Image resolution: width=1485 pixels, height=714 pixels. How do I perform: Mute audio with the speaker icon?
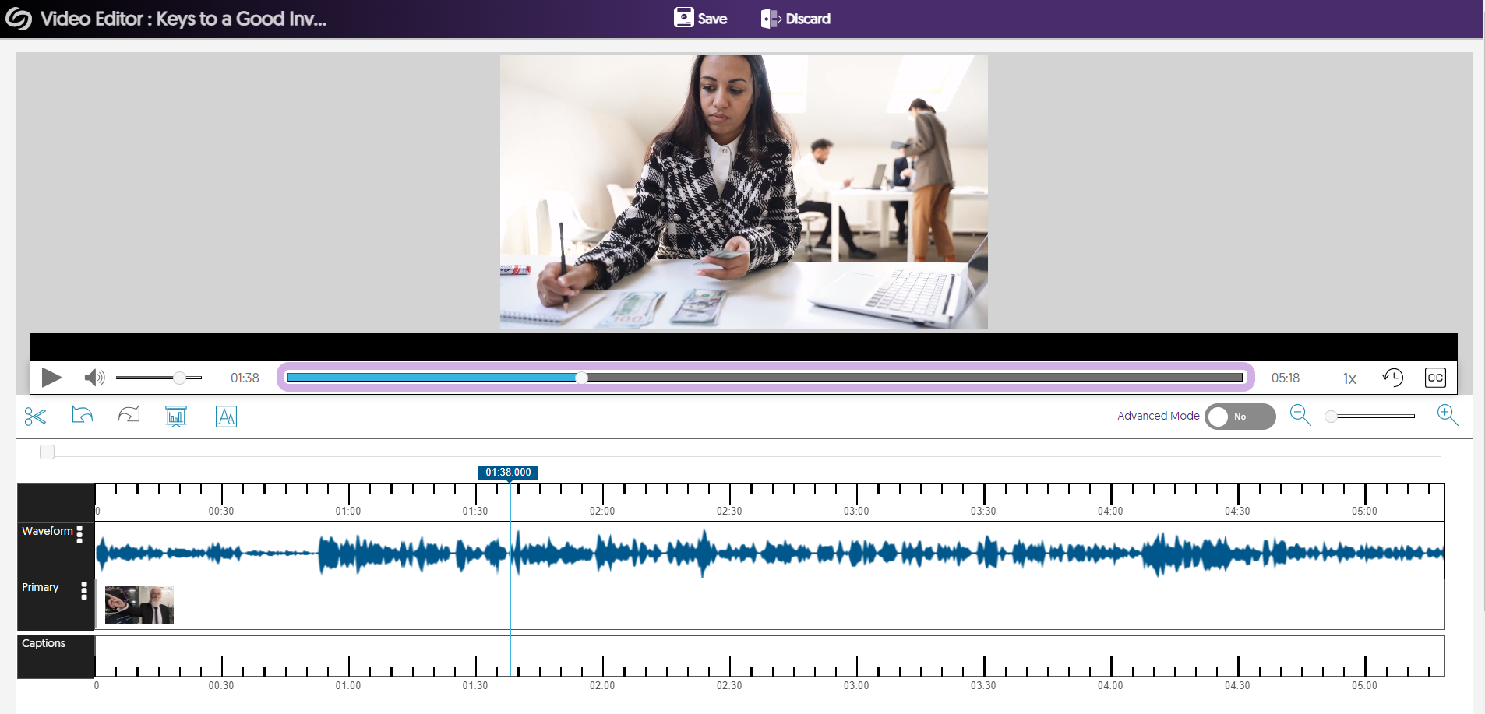(x=94, y=378)
